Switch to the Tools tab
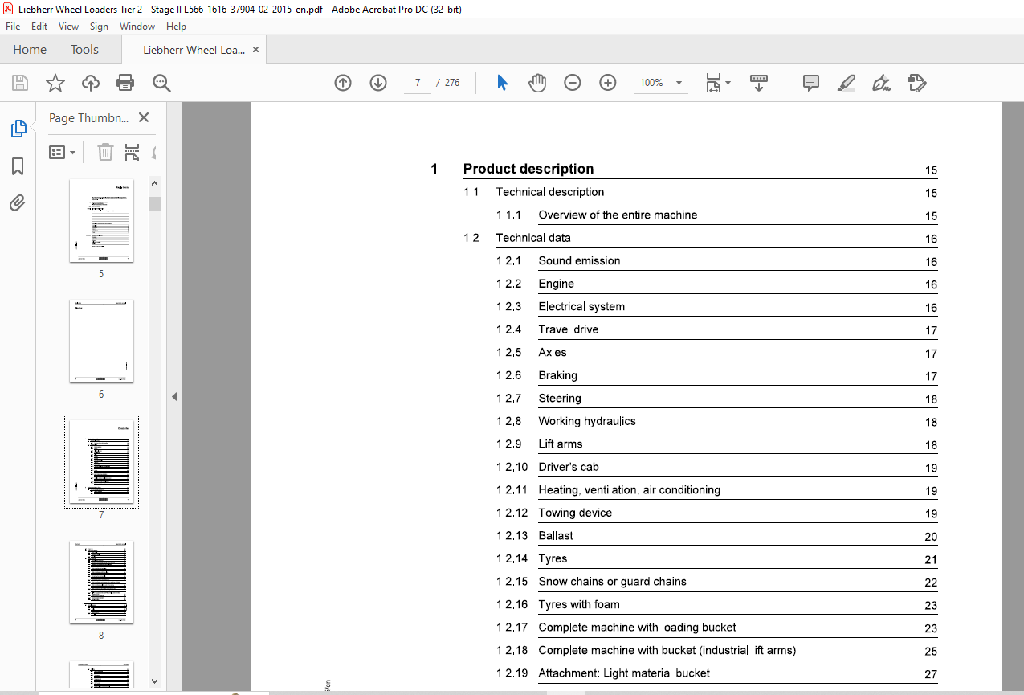The image size is (1024, 695). click(84, 50)
